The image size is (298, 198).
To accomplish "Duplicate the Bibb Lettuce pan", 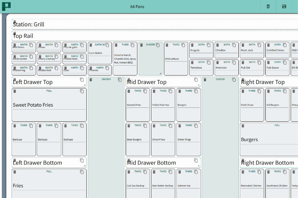I will (183, 45).
